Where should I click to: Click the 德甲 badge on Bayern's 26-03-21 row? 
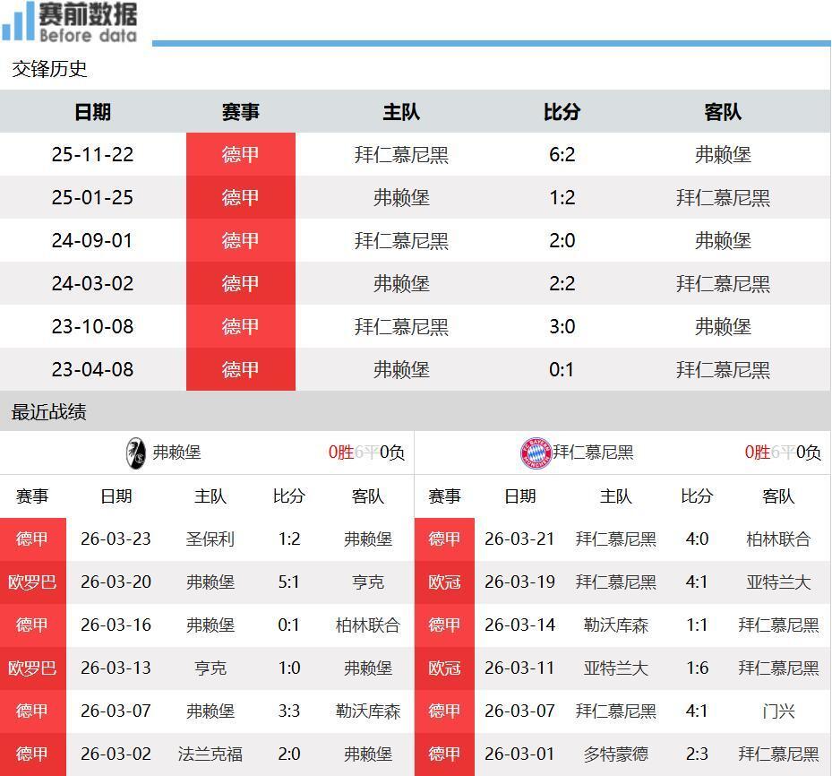click(x=445, y=539)
